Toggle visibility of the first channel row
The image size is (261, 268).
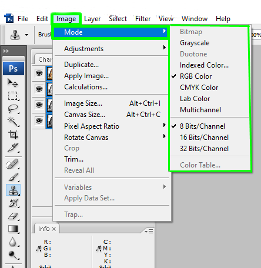[39, 73]
